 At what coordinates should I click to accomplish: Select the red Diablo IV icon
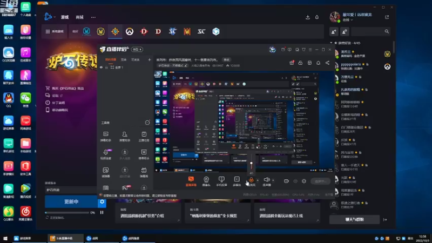coord(144,31)
